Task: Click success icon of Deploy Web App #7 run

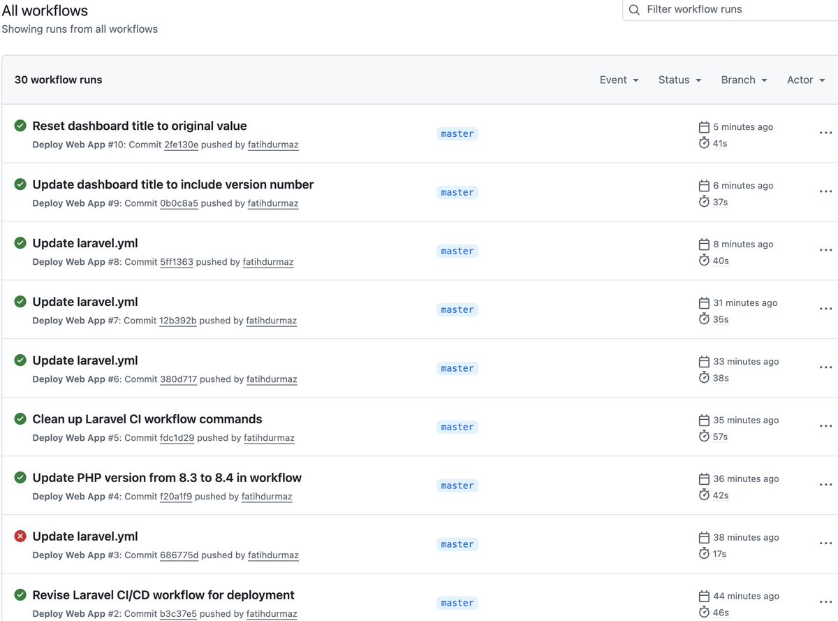Action: 20,302
